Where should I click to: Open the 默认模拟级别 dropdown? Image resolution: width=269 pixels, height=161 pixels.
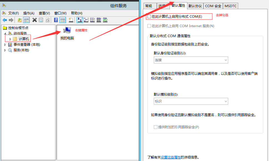191,101
